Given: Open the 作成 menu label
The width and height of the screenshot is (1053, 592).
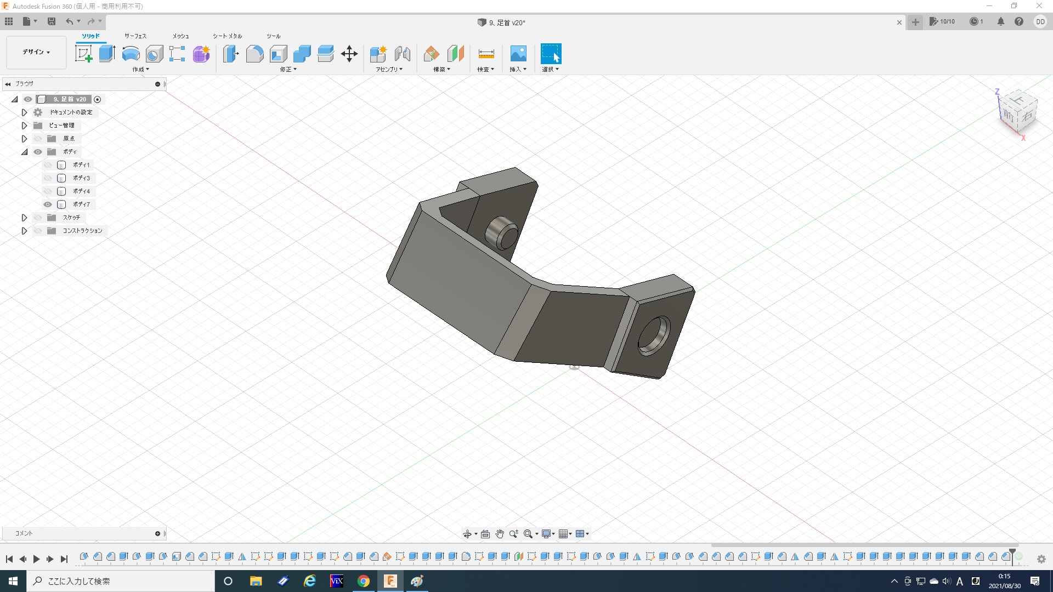Looking at the screenshot, I should [140, 70].
